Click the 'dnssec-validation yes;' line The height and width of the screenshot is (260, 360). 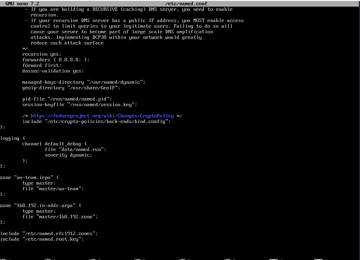(x=53, y=71)
